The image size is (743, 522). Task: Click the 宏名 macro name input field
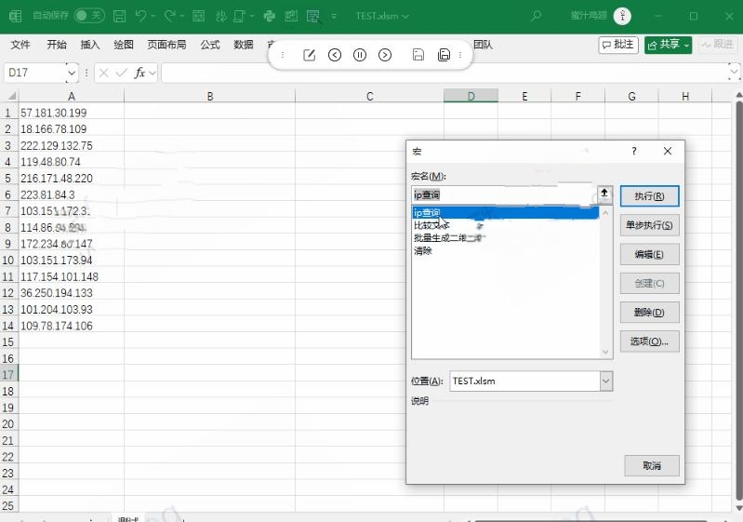[502, 194]
